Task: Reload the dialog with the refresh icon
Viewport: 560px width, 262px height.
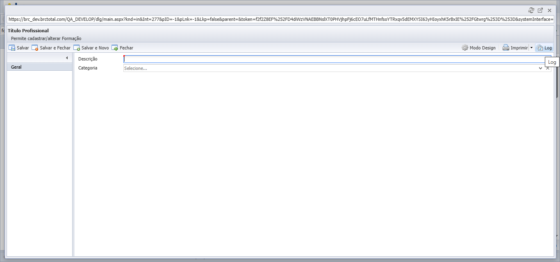Action: pyautogui.click(x=531, y=10)
